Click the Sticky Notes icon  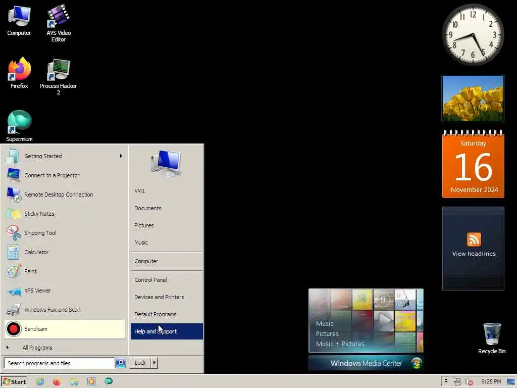pos(13,214)
